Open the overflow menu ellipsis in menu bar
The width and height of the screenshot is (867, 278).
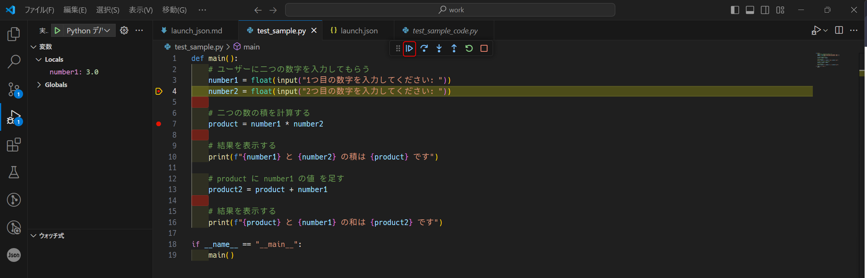pos(202,10)
